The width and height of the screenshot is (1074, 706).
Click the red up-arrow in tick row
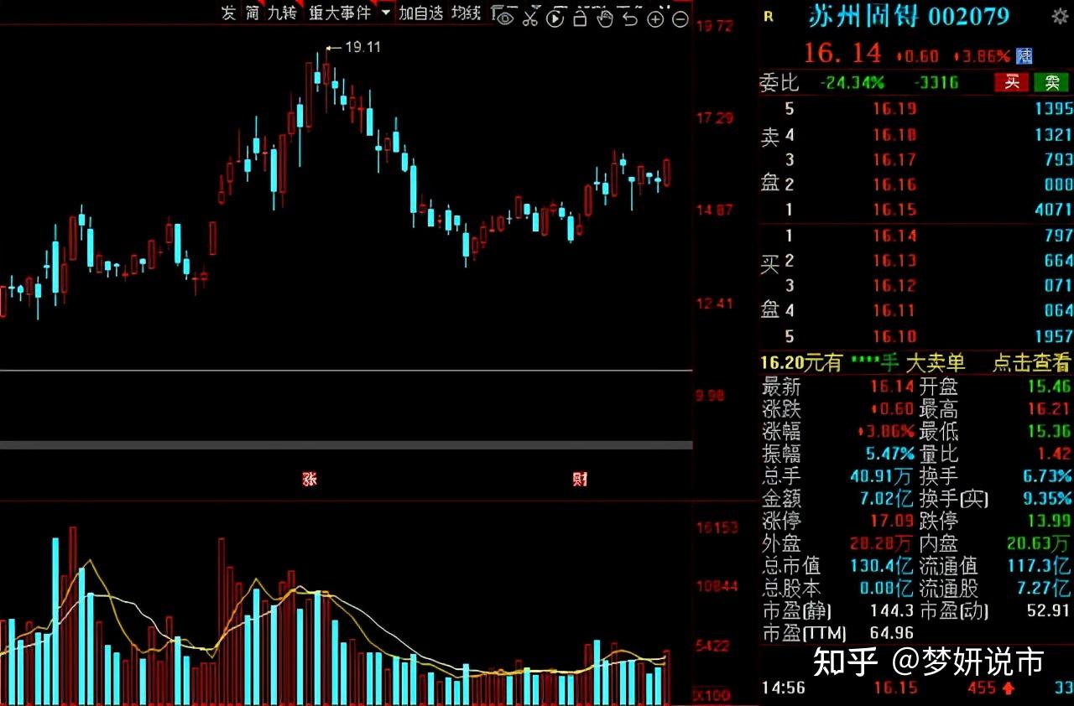coord(1007,688)
